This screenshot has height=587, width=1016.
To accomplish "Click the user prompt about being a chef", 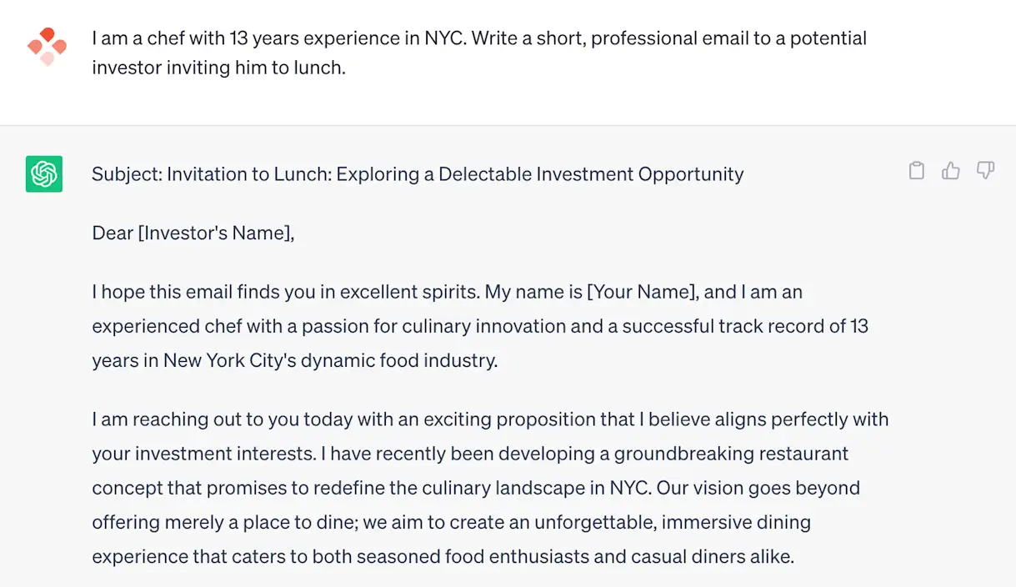I will click(479, 53).
